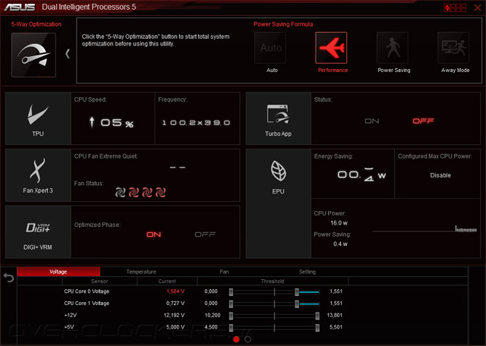
Task: Open the TPU module
Action: point(38,118)
